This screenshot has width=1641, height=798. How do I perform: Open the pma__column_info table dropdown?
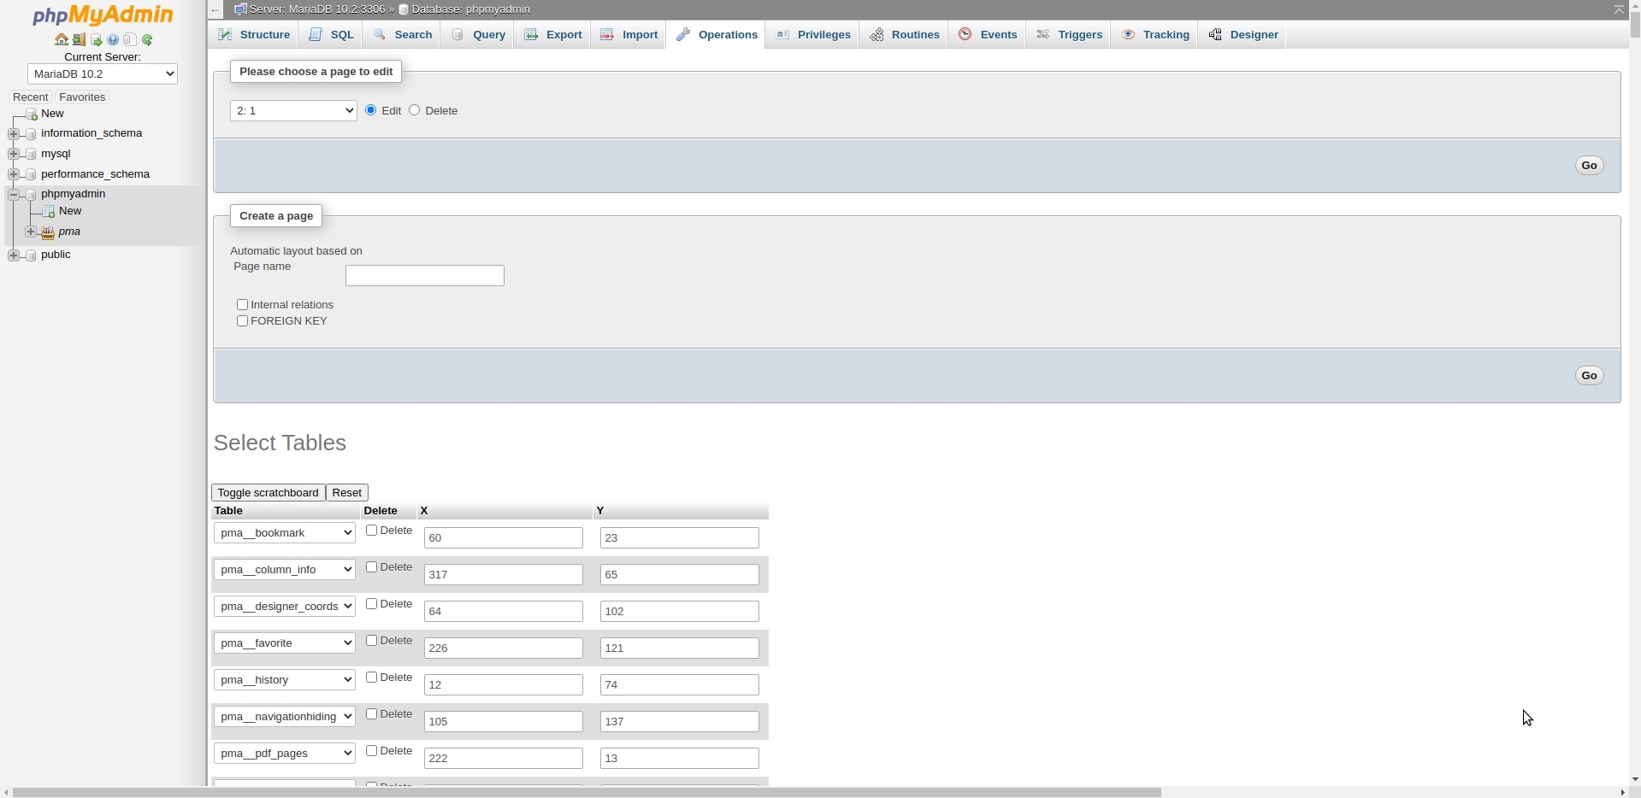pyautogui.click(x=285, y=570)
